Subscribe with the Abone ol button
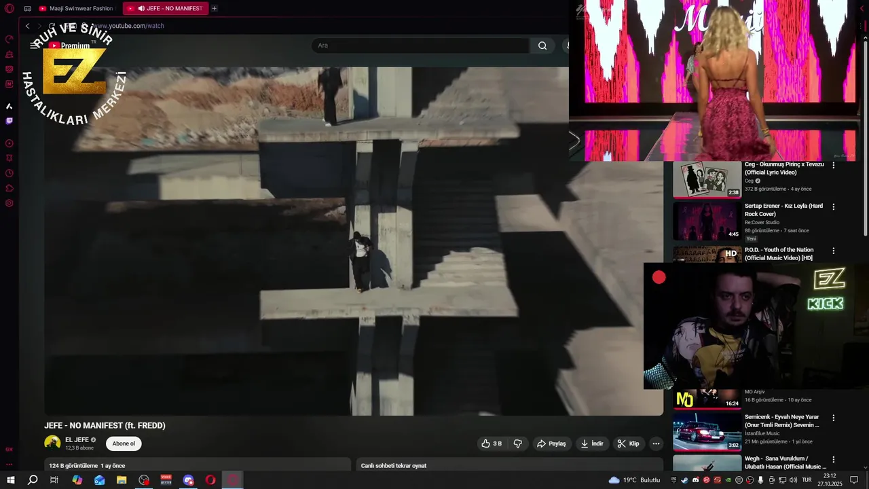869x489 pixels. click(x=124, y=443)
